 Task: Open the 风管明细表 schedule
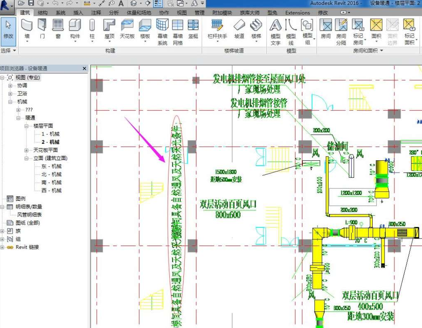point(29,215)
